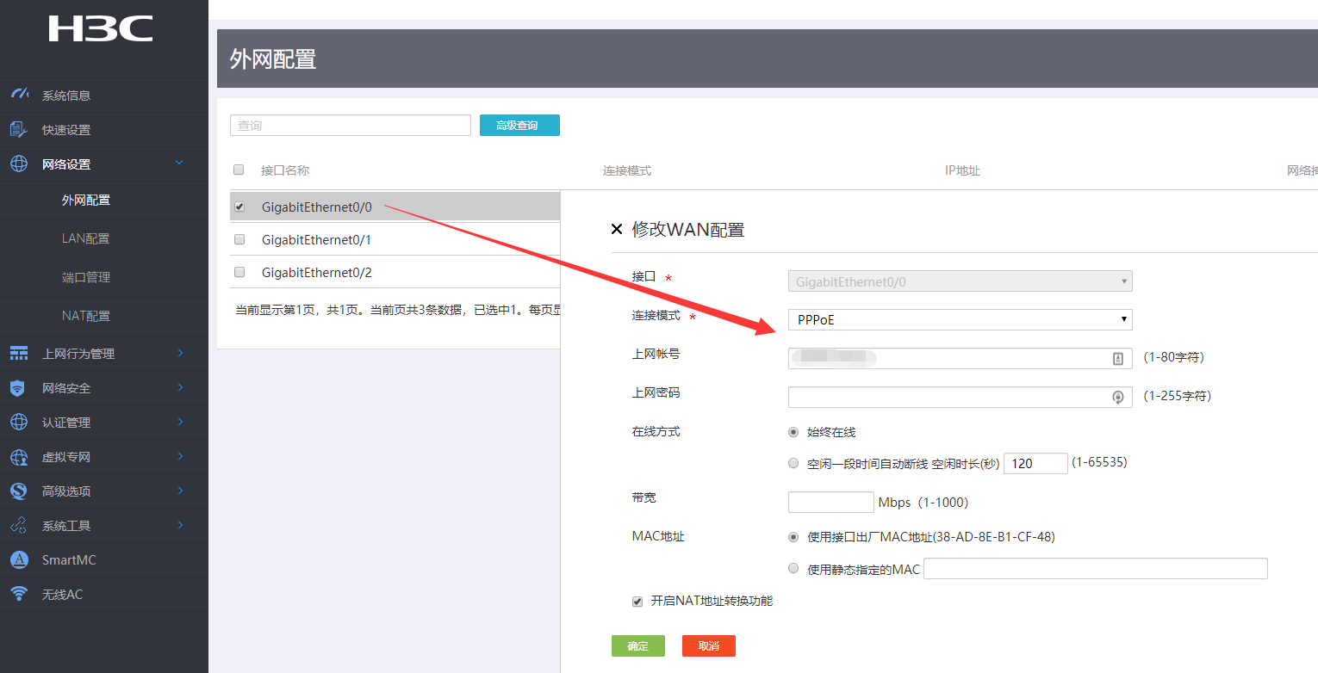
Task: Click the SmartMC sidebar label
Action: pos(69,560)
